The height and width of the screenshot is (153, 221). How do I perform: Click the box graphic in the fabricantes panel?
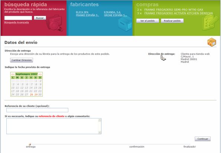pyautogui.click(x=125, y=23)
